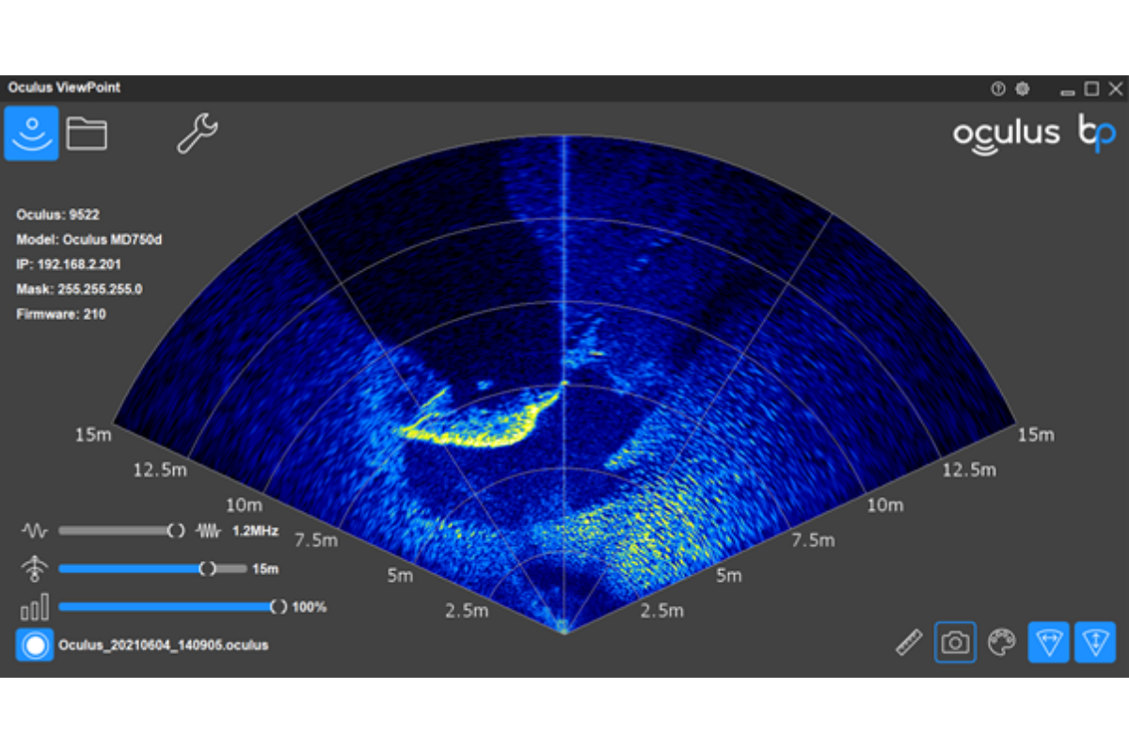Select the high frequency 1.2MHz waveform icon
The image size is (1129, 753).
point(208,531)
